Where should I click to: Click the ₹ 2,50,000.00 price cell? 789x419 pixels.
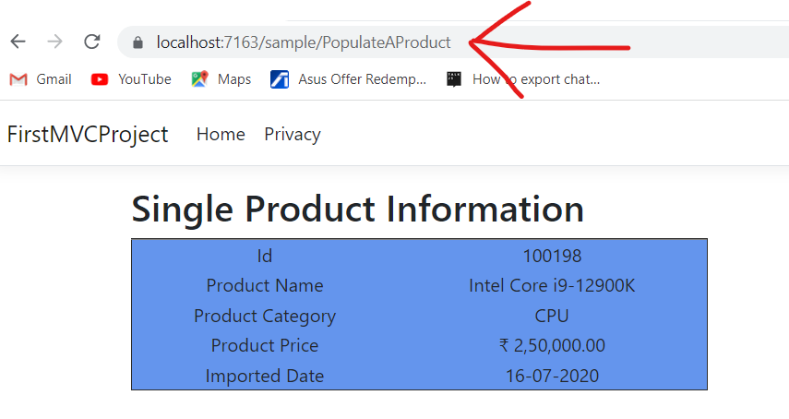pos(552,346)
